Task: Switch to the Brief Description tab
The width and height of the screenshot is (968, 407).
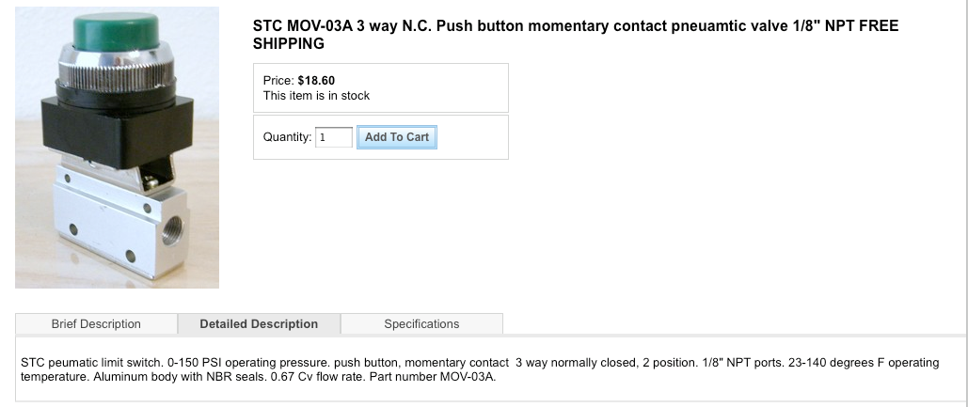Action: click(x=96, y=324)
